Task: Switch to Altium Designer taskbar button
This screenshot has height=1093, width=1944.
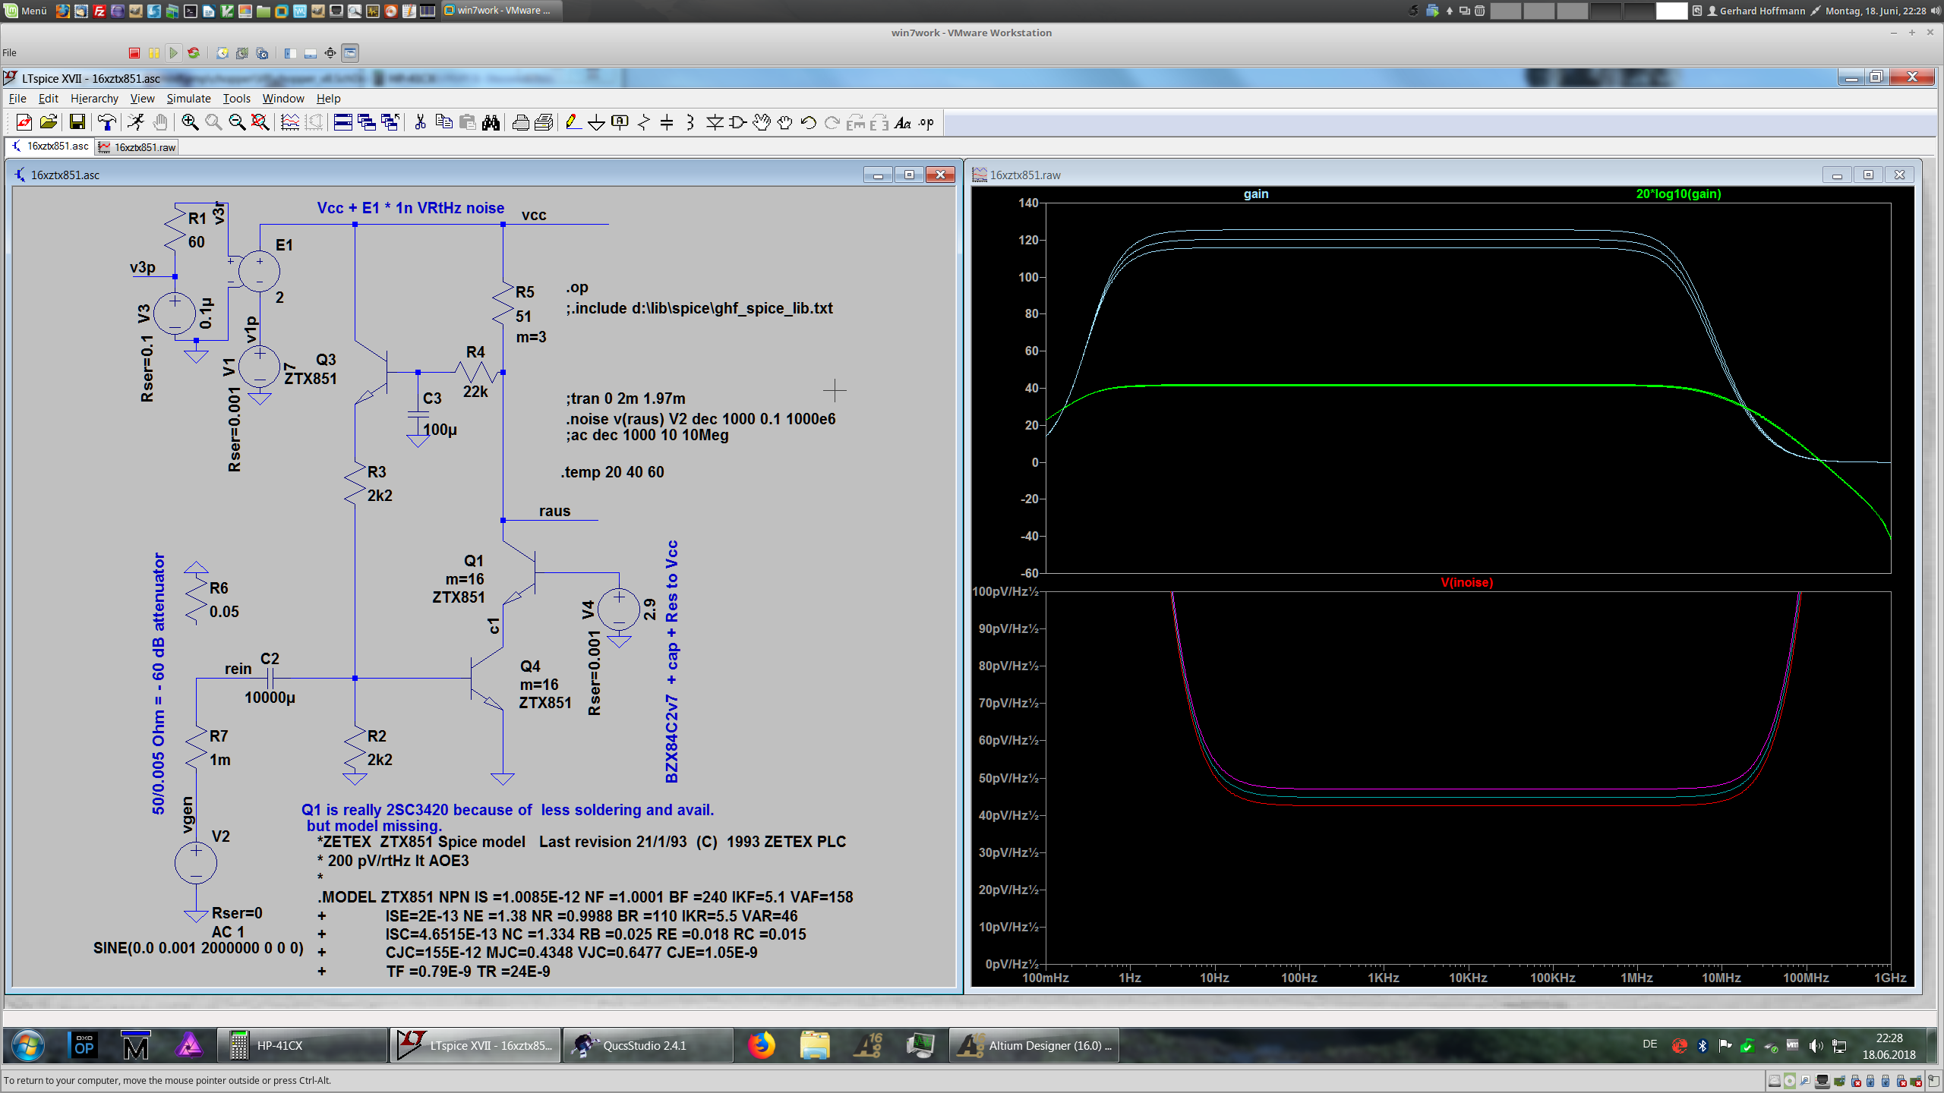Action: point(1034,1046)
